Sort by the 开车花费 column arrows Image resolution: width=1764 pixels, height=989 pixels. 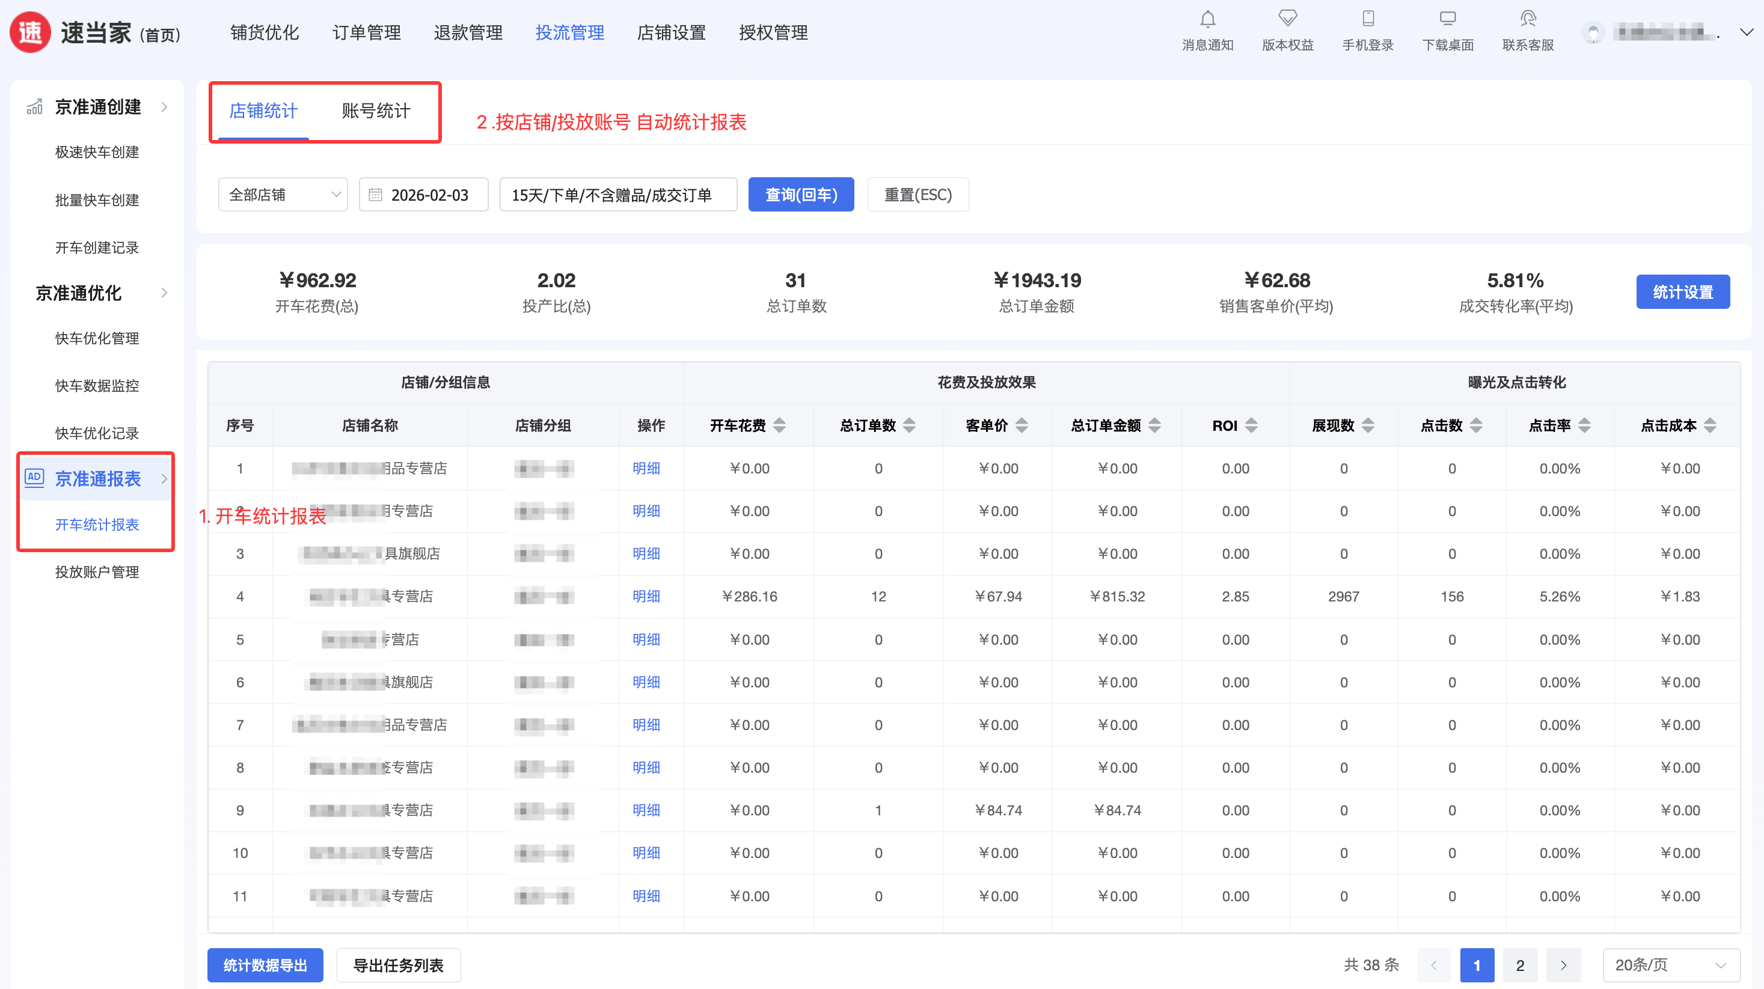[x=779, y=426]
